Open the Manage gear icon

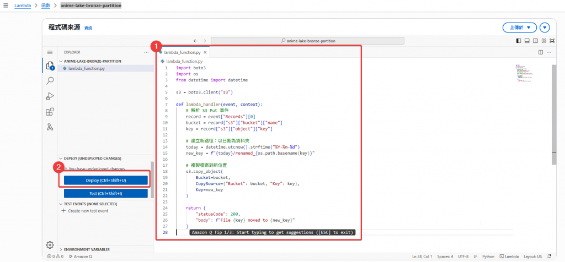click(x=50, y=245)
